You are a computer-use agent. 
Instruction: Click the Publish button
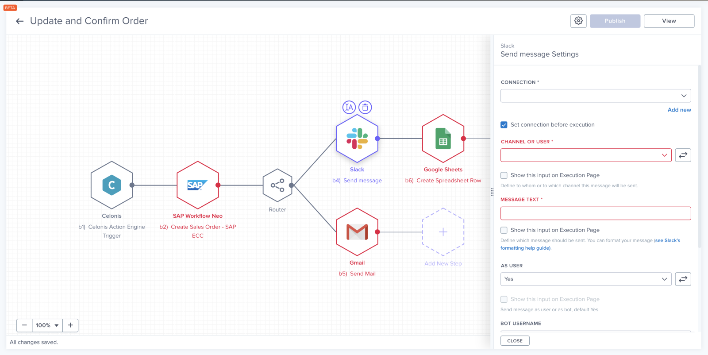pyautogui.click(x=615, y=21)
